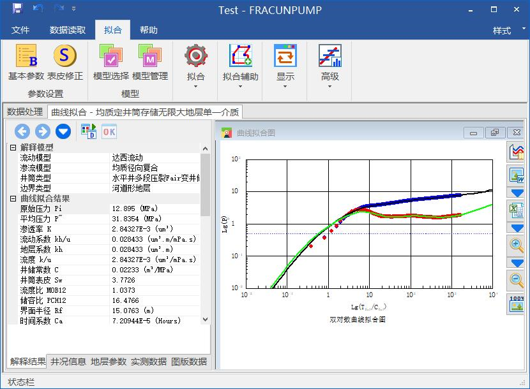Open 模型管理 model manager

150,62
